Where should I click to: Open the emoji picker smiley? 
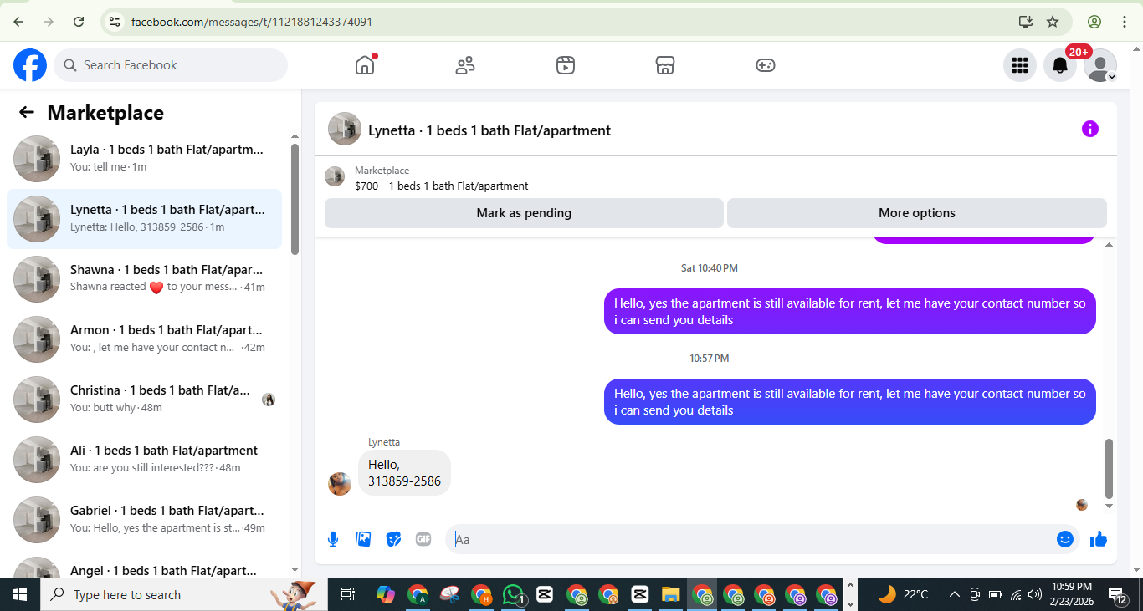click(x=1064, y=539)
